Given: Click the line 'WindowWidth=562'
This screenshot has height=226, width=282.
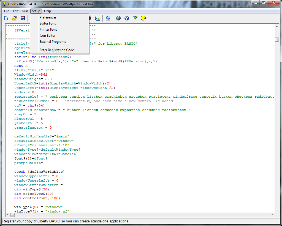Looking at the screenshot, I should pos(31,75).
